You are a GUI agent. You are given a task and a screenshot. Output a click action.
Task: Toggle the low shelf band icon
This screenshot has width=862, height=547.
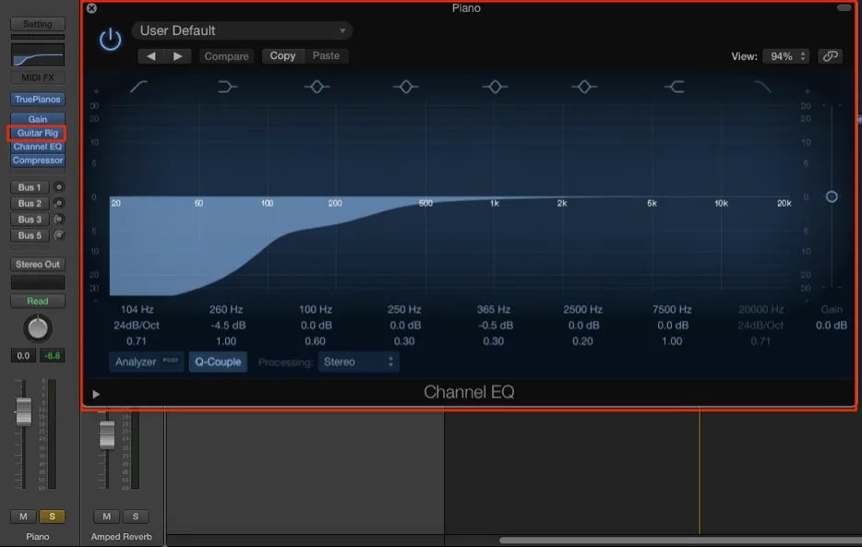[x=227, y=86]
